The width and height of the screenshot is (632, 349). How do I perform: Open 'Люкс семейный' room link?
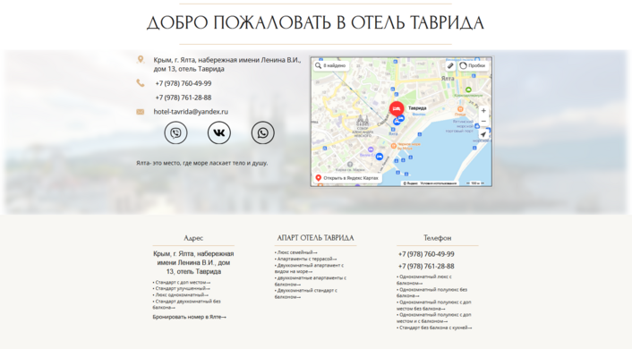tap(296, 252)
